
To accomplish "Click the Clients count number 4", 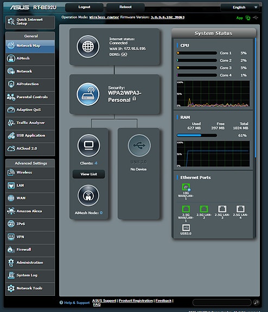I will click(x=96, y=163).
